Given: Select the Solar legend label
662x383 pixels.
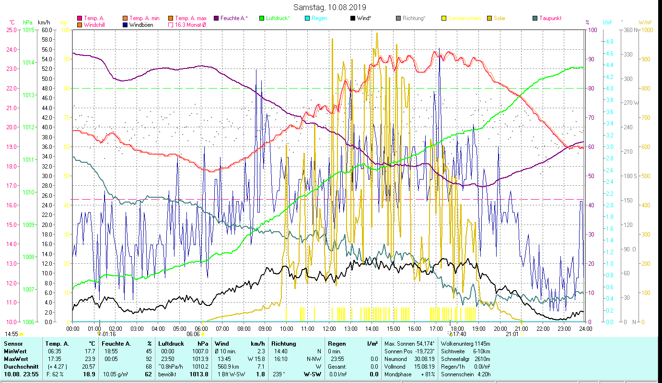Looking at the screenshot, I should click(499, 19).
